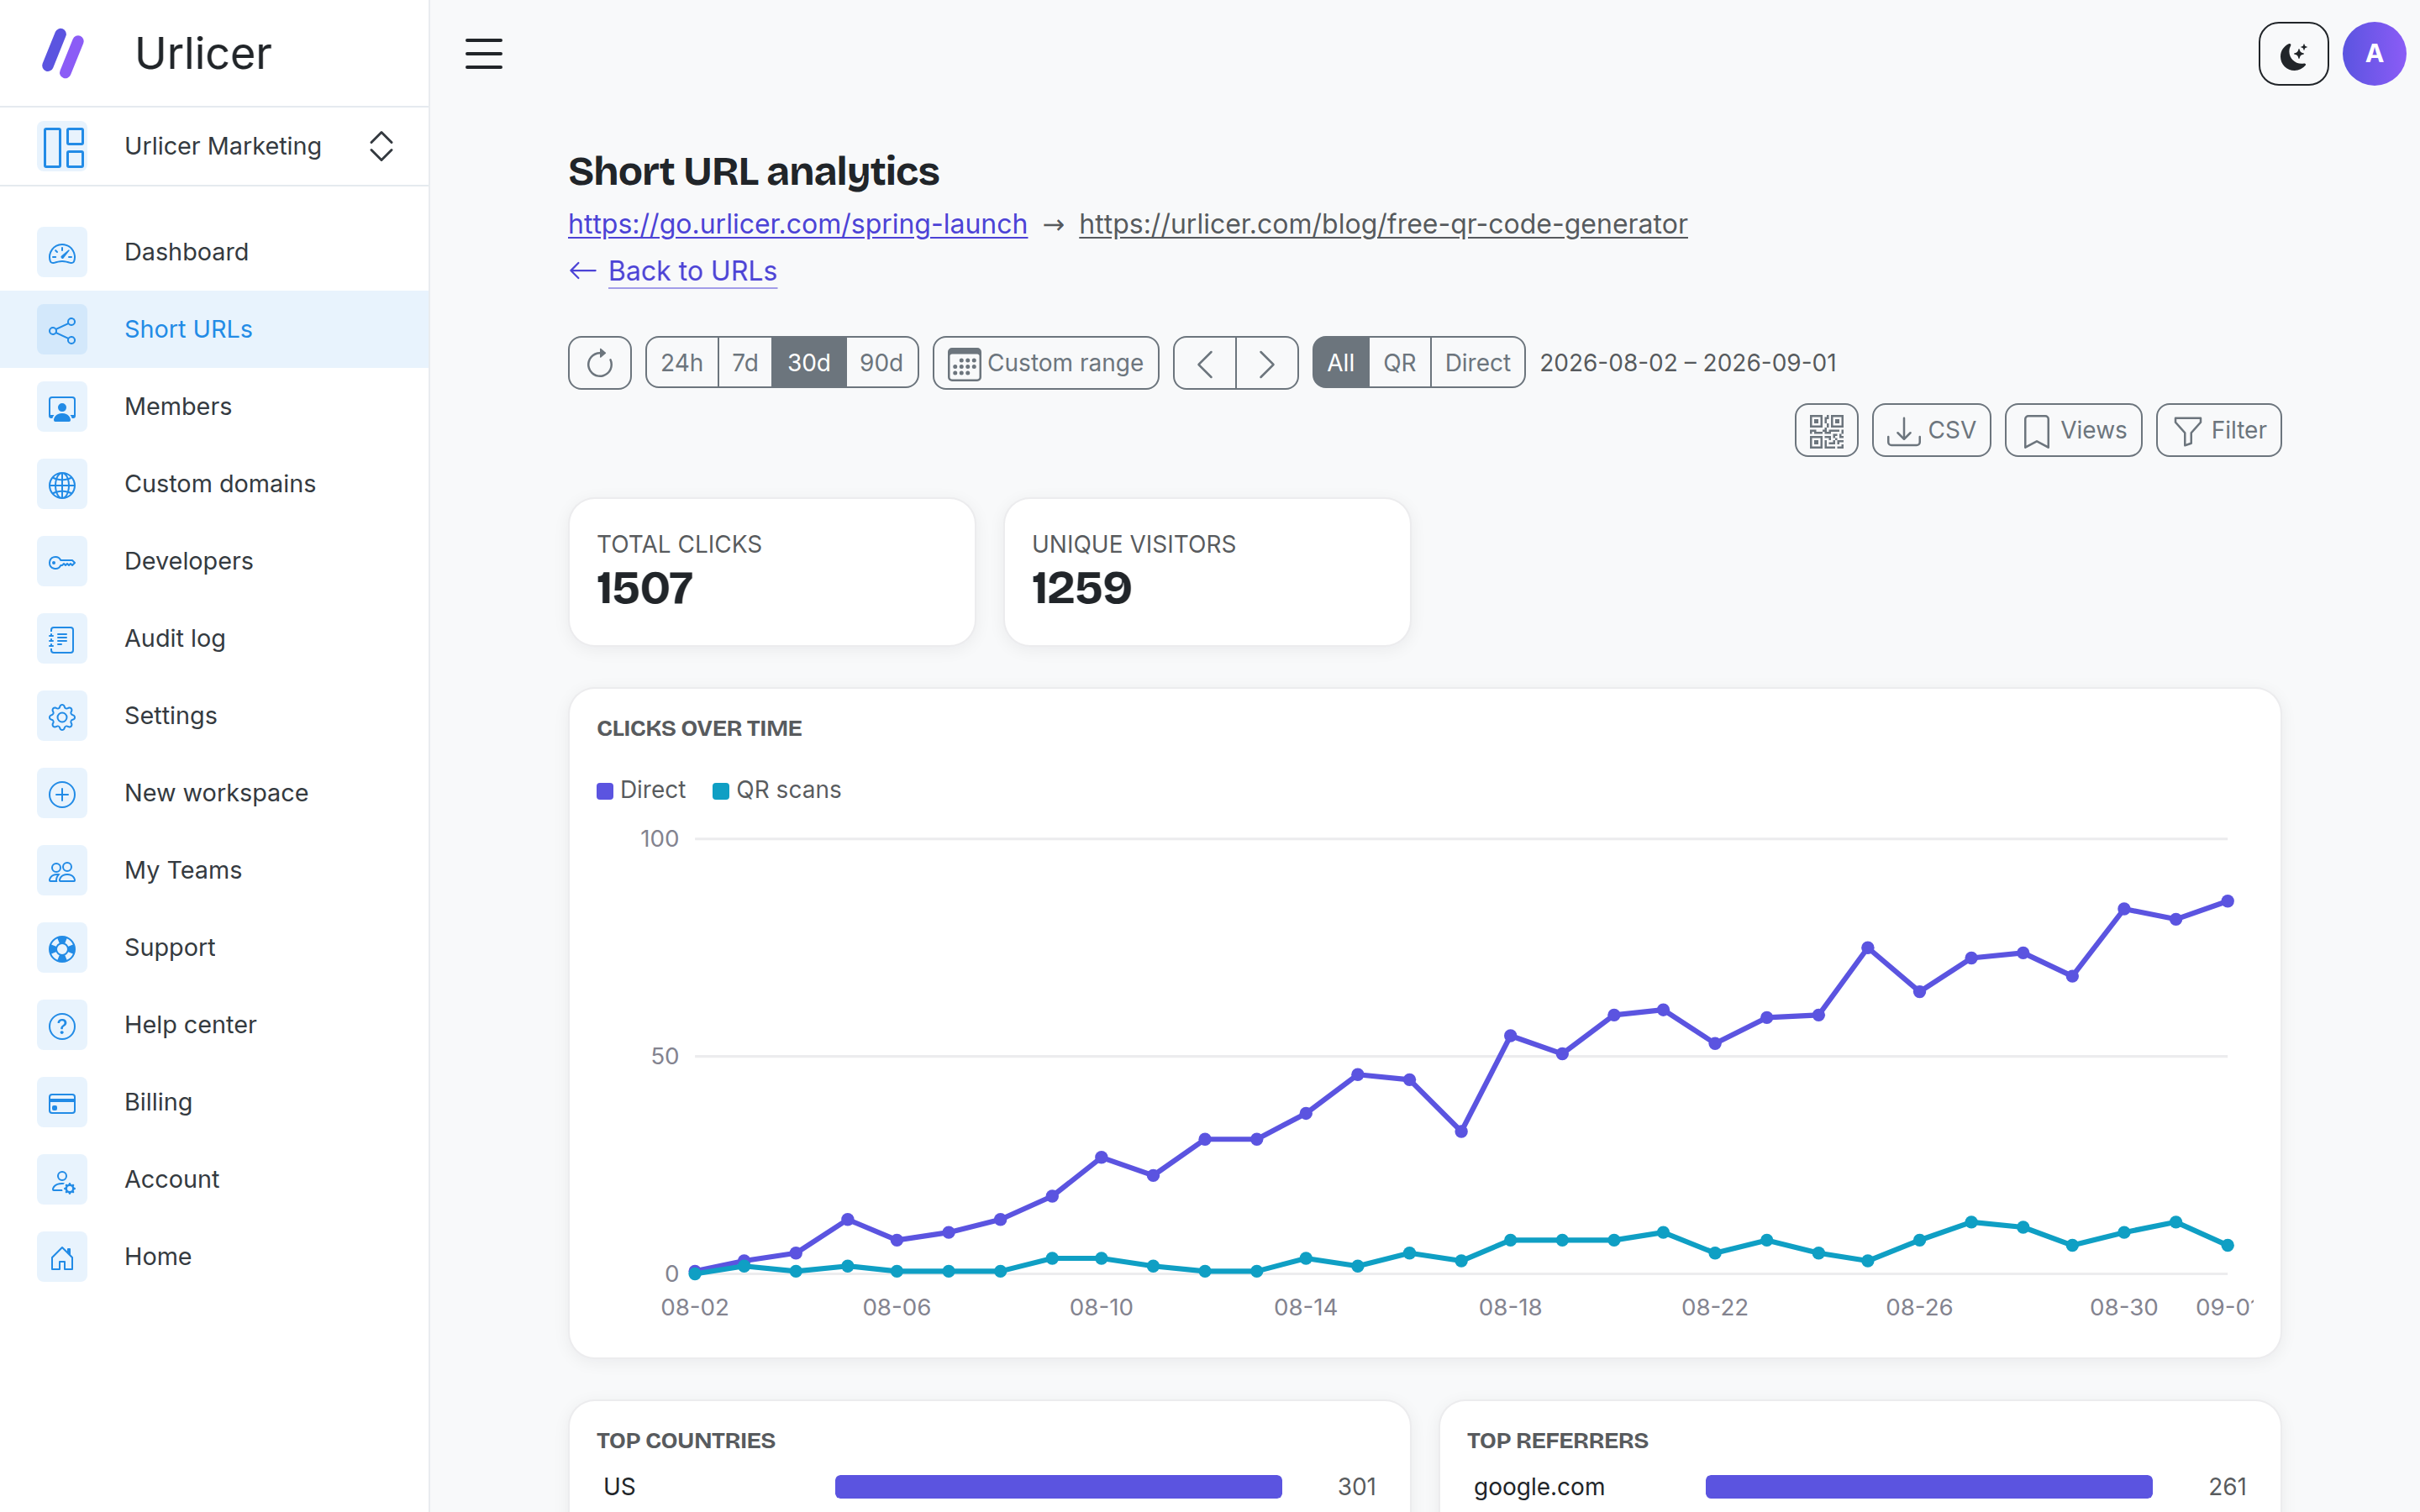Screen dimensions: 2420x1512
Task: Click the Dashboard gauge icon
Action: 62,252
